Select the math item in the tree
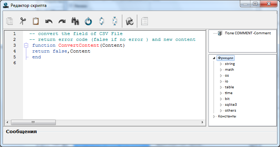Image resolution: width=280 pixels, height=147 pixels. pyautogui.click(x=229, y=70)
